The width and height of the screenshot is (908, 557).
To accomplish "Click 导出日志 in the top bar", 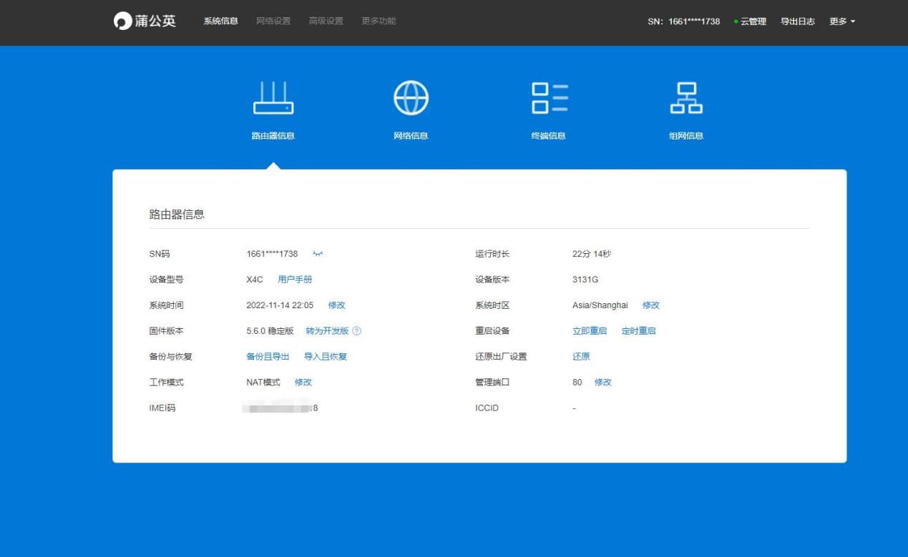I will pyautogui.click(x=799, y=21).
